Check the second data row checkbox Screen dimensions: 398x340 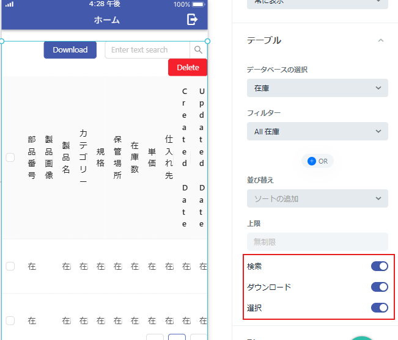tap(10, 320)
